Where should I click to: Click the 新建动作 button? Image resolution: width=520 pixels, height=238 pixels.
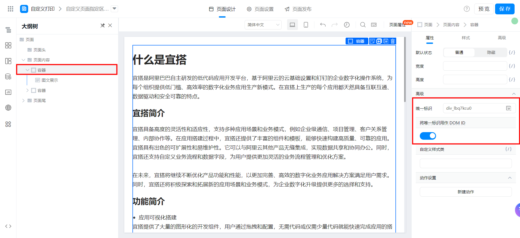click(x=466, y=192)
